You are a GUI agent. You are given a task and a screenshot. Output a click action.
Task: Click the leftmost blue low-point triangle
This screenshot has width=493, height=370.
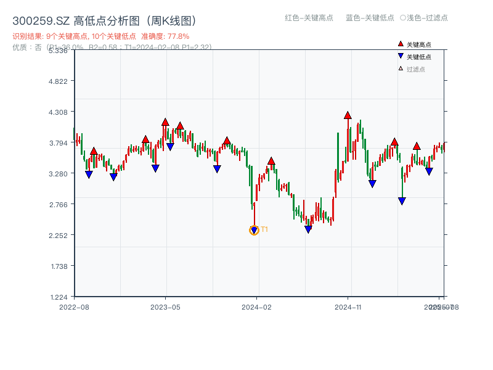click(89, 175)
